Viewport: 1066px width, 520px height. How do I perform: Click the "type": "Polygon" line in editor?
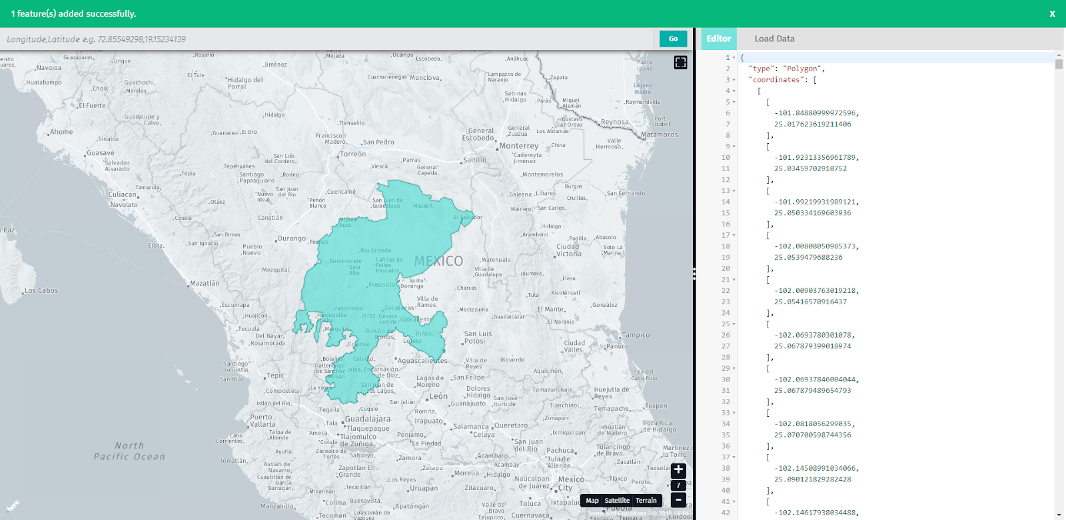click(x=787, y=69)
